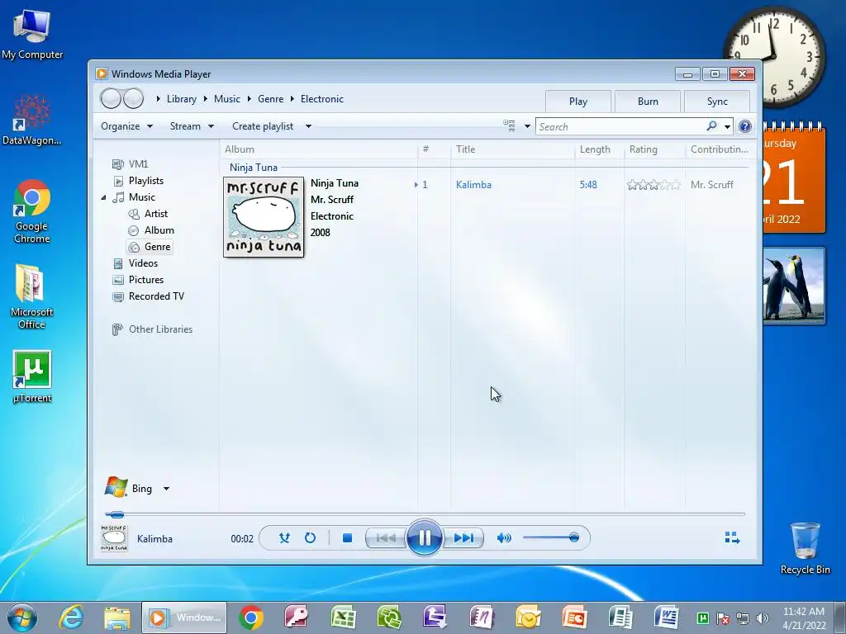Pause the Kalimba song
This screenshot has height=634, width=846.
(425, 537)
